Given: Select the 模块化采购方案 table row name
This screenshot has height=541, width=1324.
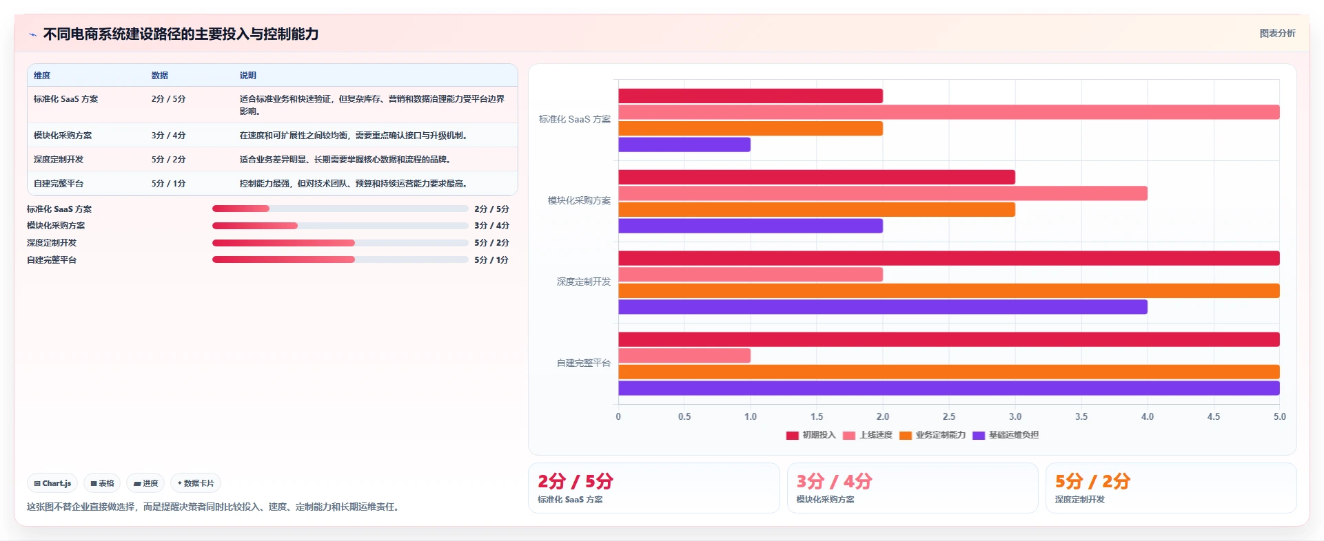Looking at the screenshot, I should click(x=63, y=136).
